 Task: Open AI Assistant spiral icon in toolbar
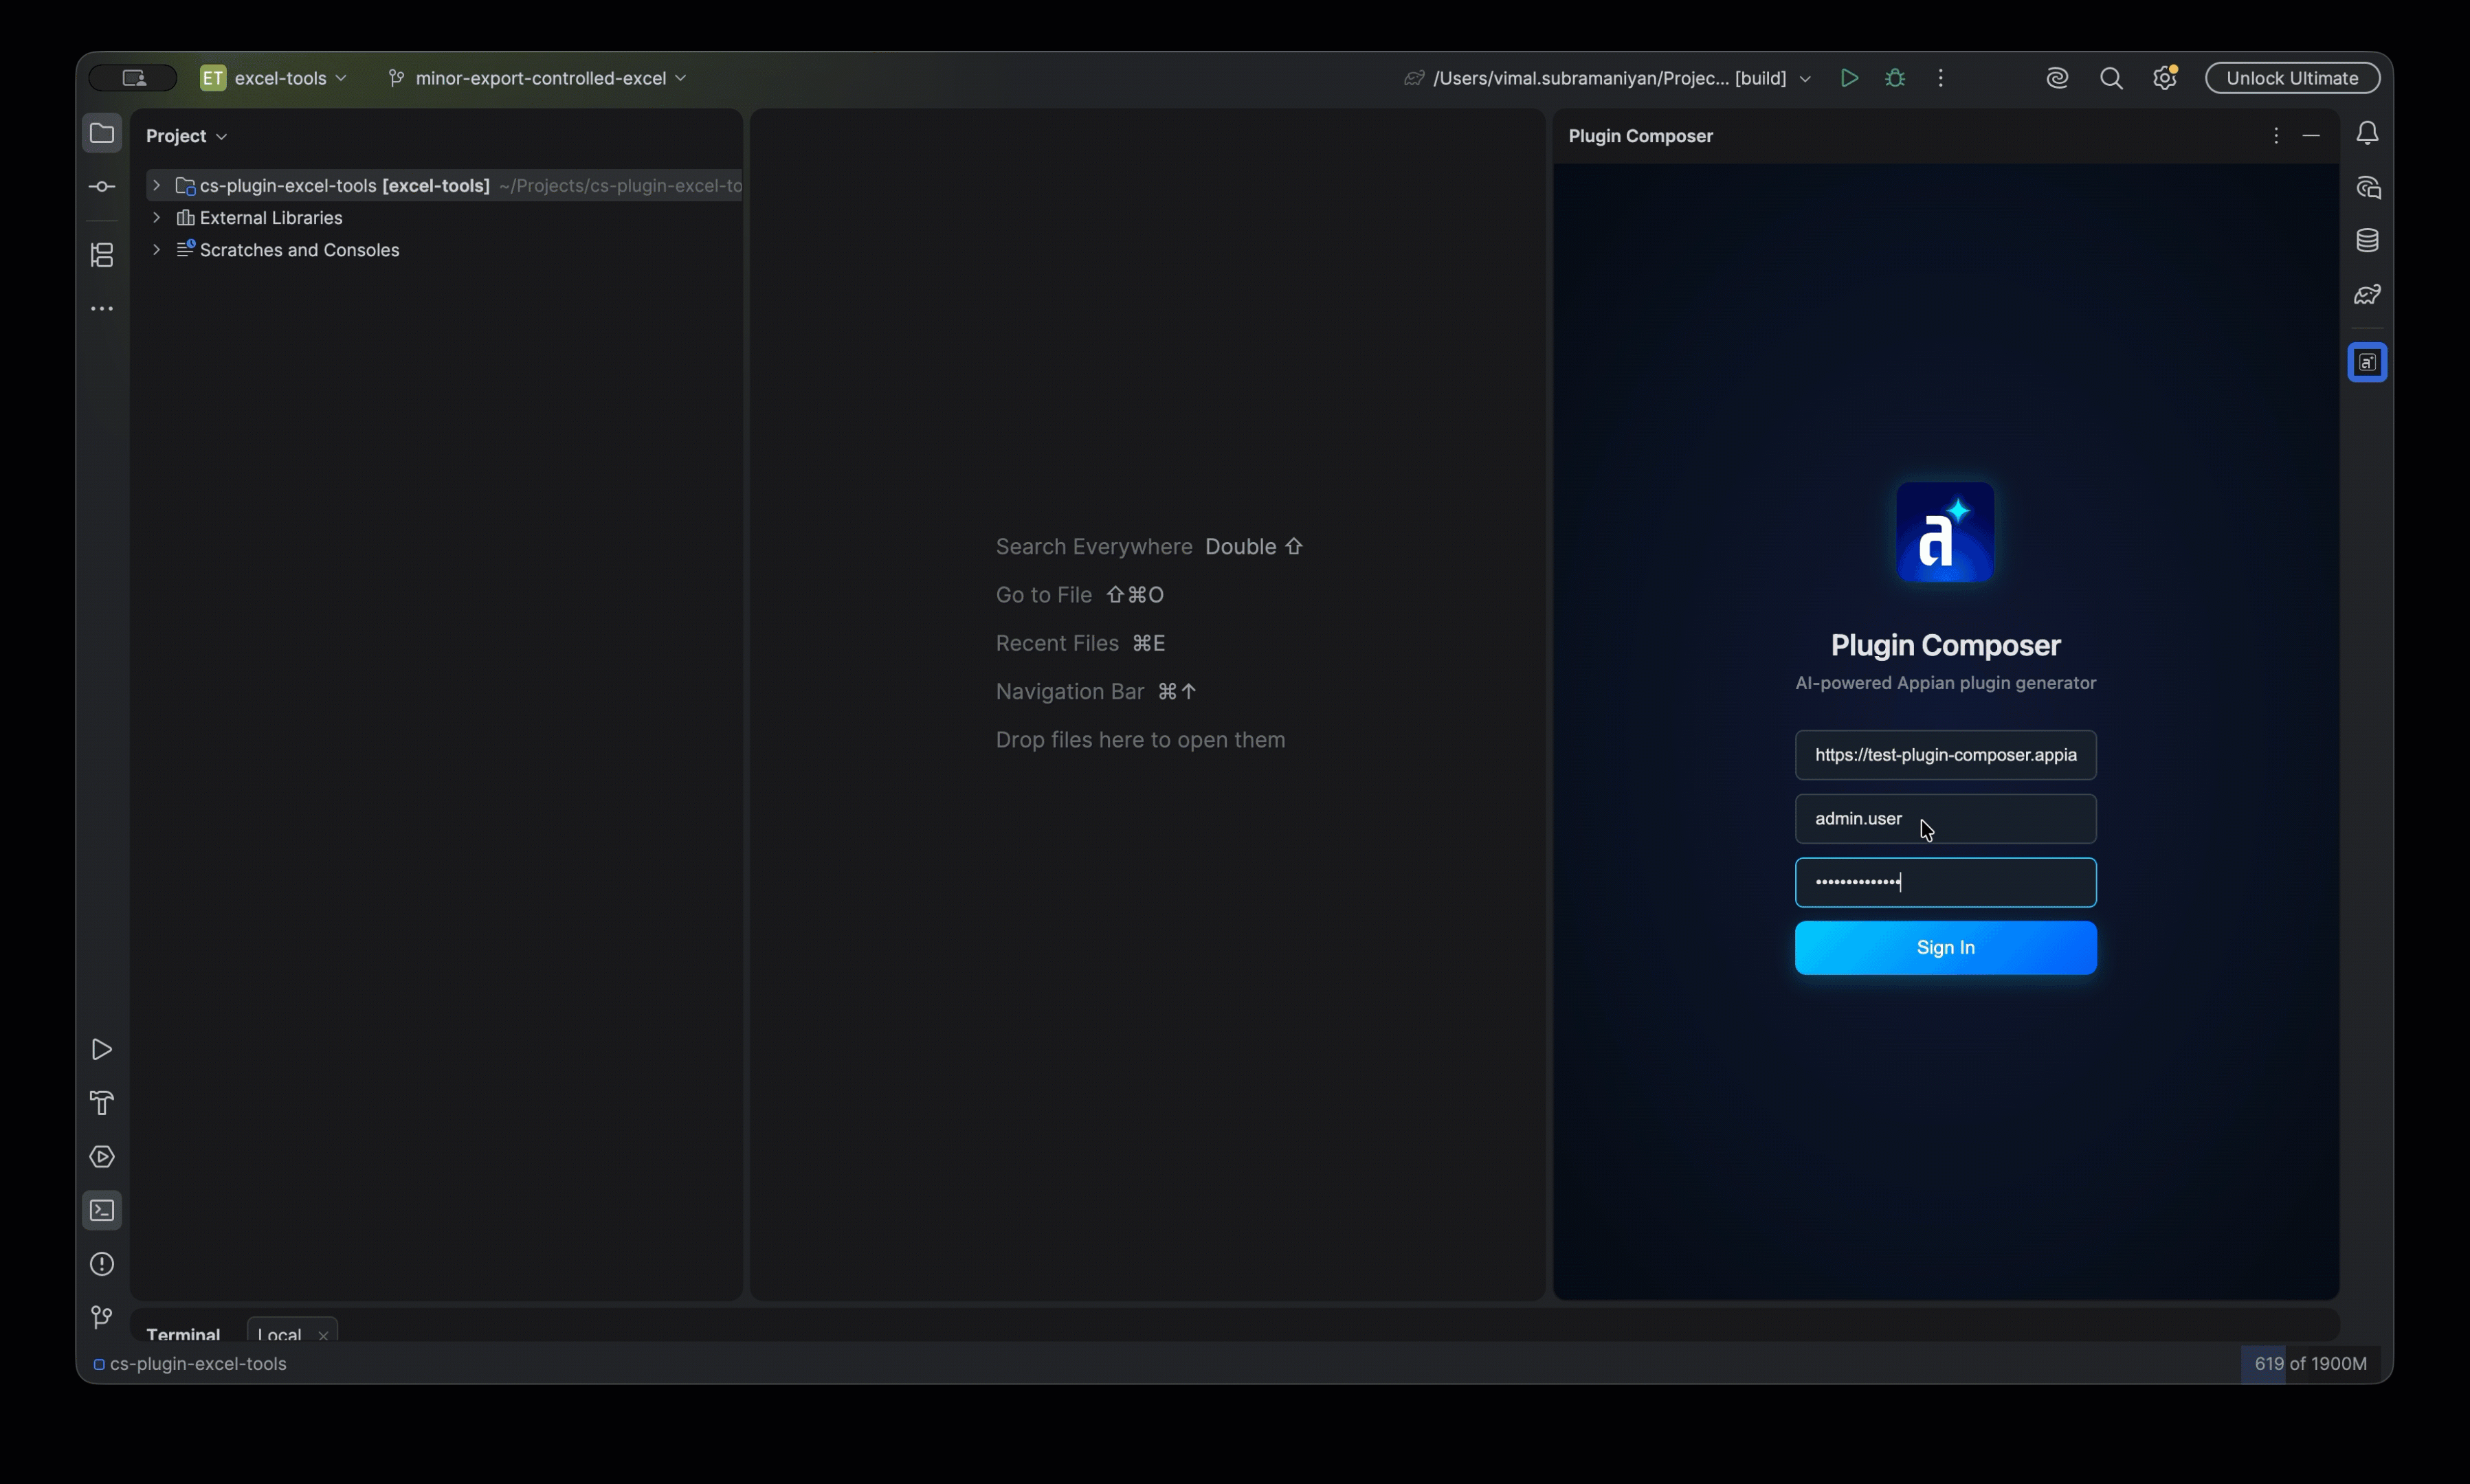pos(2057,78)
